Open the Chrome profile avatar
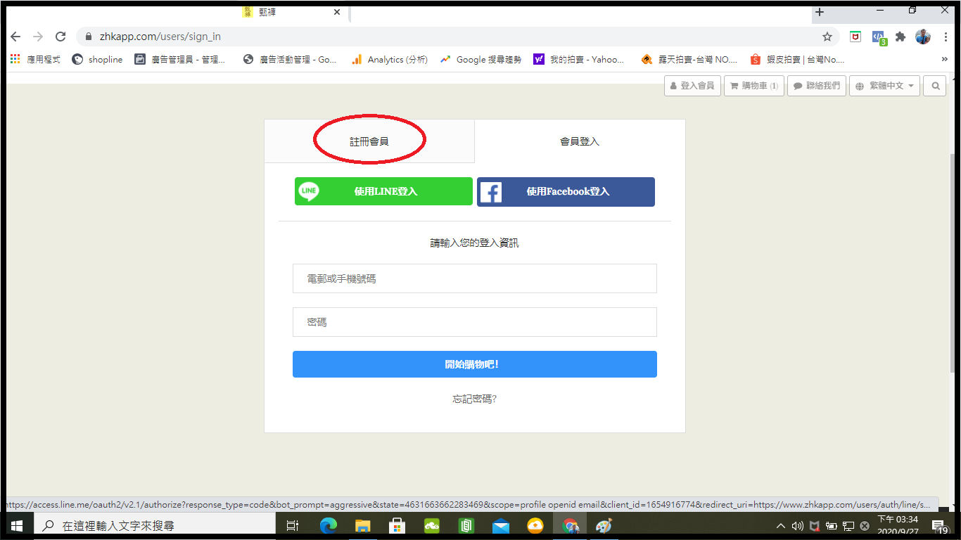The height and width of the screenshot is (540, 961). coord(922,36)
